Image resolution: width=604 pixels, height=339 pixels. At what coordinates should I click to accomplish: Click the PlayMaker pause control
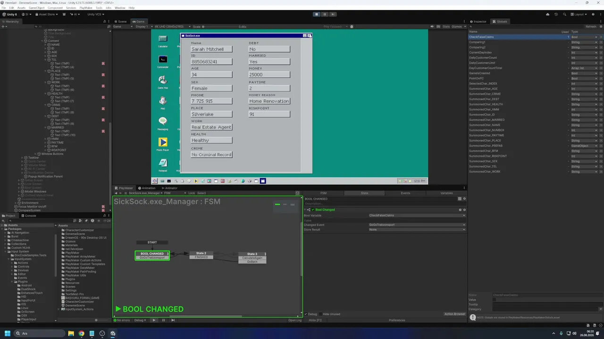point(163,320)
